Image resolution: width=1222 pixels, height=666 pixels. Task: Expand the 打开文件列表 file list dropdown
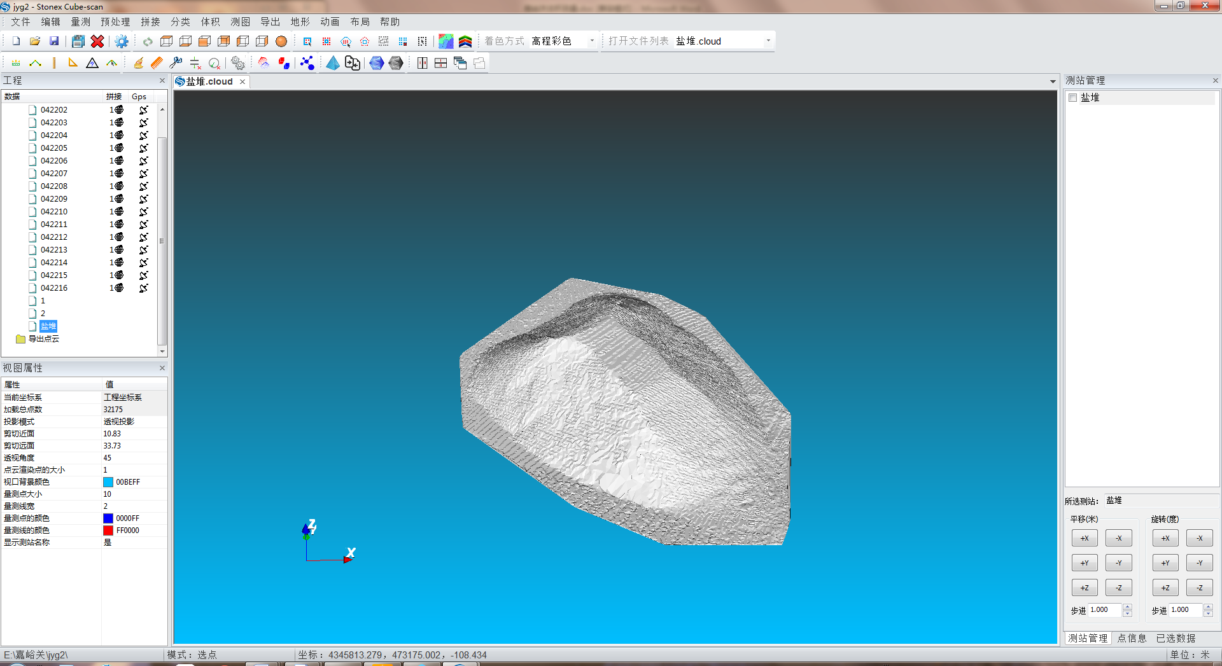[x=768, y=41]
